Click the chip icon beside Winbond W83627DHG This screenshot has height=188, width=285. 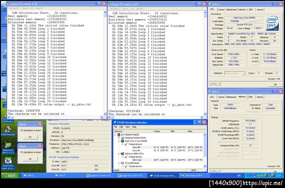point(122,138)
